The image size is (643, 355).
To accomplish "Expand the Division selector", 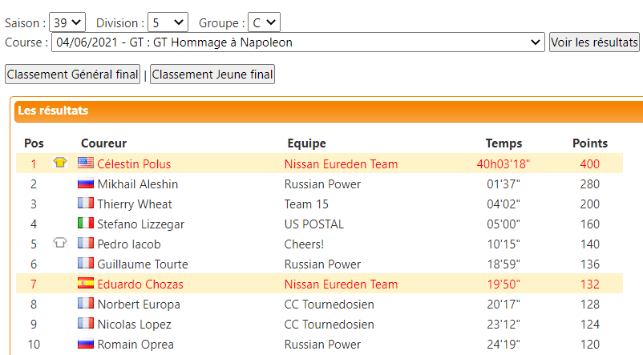I will [x=168, y=22].
